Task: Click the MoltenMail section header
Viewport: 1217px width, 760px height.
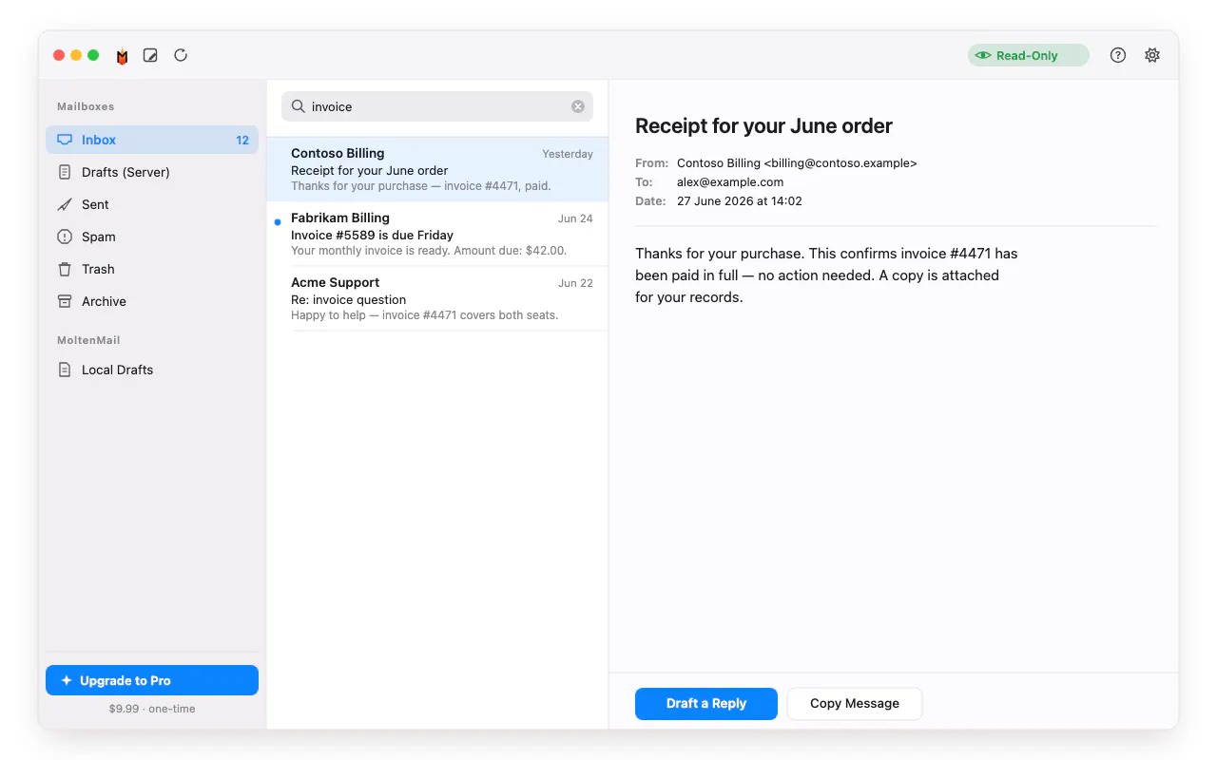Action: (88, 340)
